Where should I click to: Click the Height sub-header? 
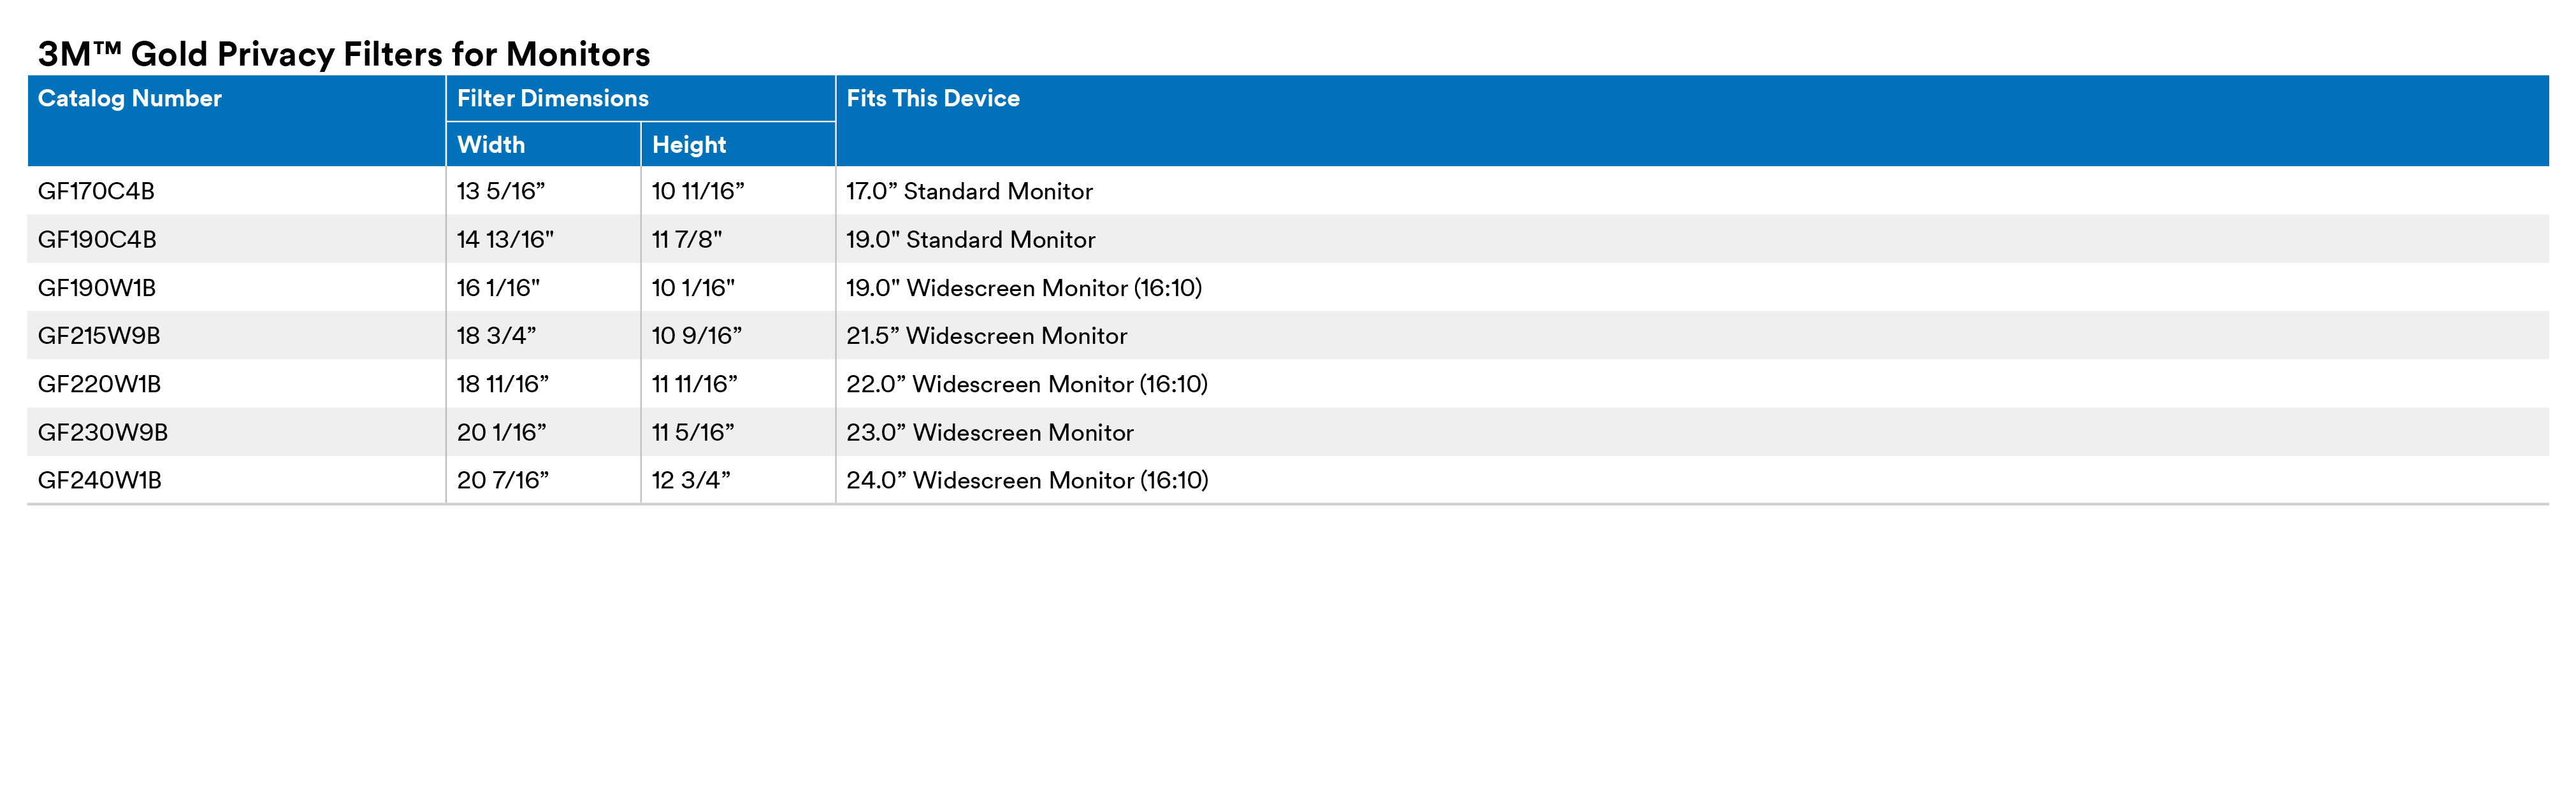[x=689, y=145]
